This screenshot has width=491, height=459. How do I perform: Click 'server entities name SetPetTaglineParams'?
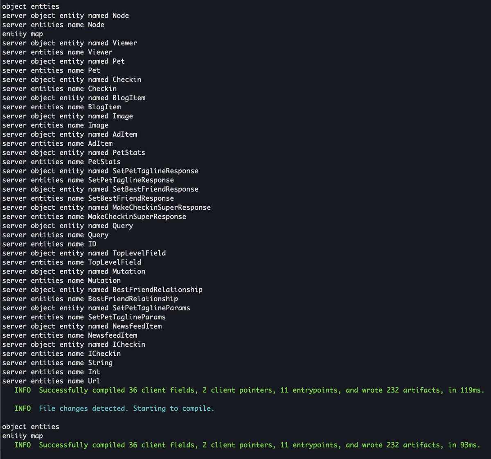pyautogui.click(x=84, y=317)
